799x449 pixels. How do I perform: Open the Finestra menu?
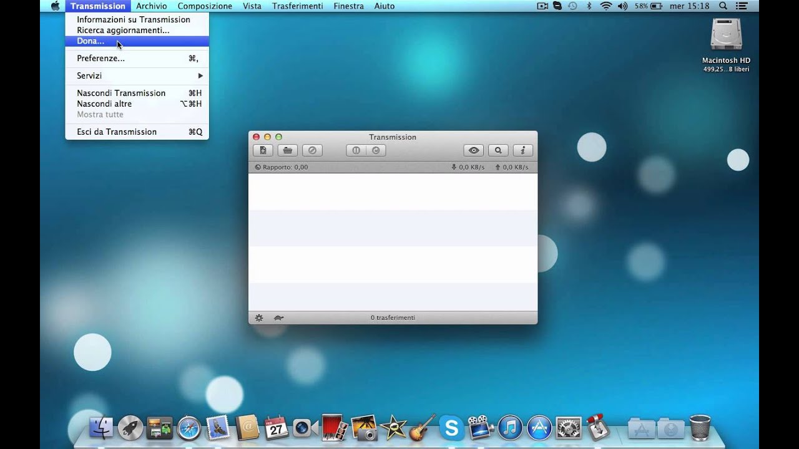348,6
